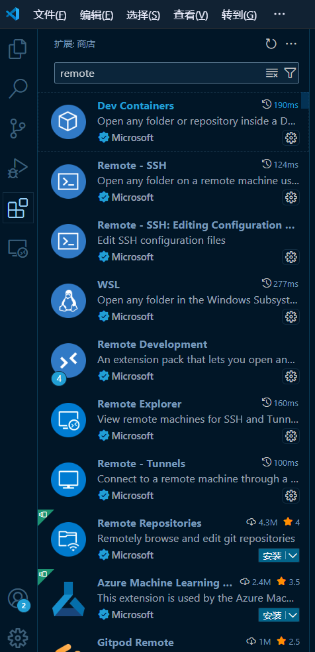Expand install dropdown arrow for Remote Repositories
315x652 pixels.
pos(293,555)
